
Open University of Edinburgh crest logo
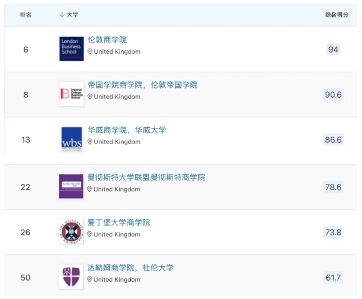[71, 231]
